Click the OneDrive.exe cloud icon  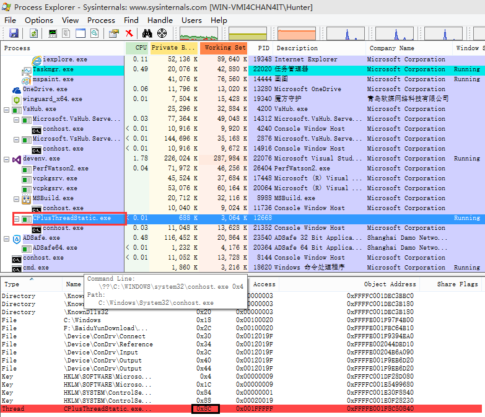point(16,90)
